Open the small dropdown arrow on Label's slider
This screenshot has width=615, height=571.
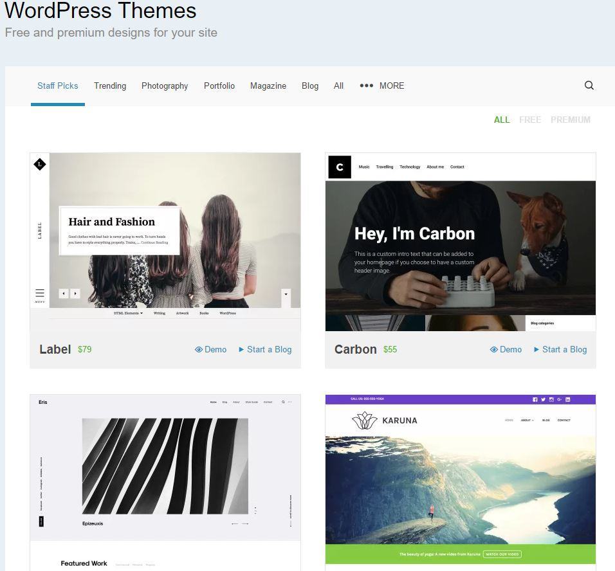[286, 295]
